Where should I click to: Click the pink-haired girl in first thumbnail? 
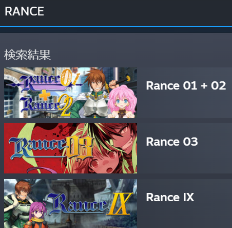pyautogui.click(x=122, y=102)
